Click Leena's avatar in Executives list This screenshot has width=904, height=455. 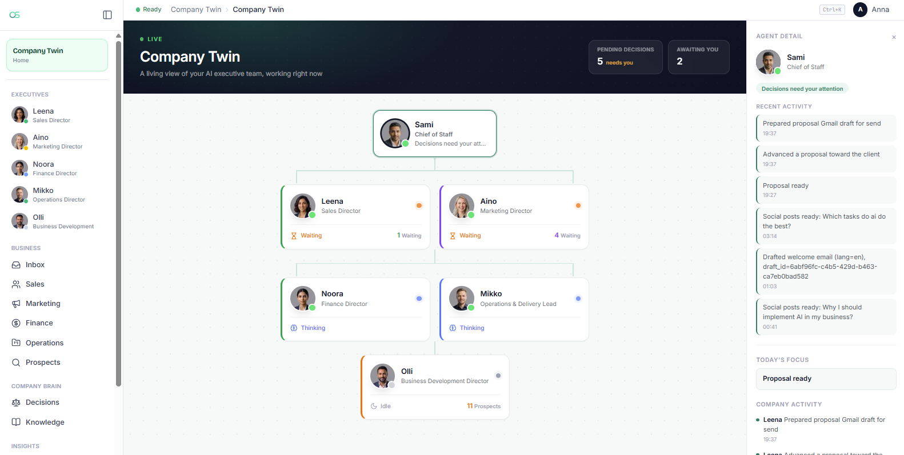pos(19,115)
